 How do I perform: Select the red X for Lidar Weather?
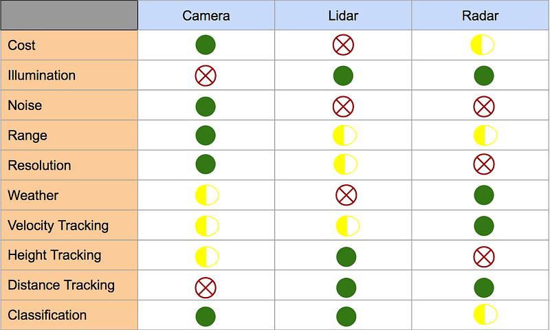point(346,195)
